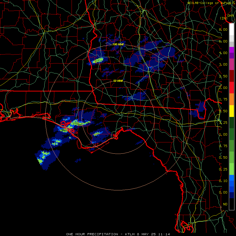Click the '0.00' legend value

tap(223, 192)
